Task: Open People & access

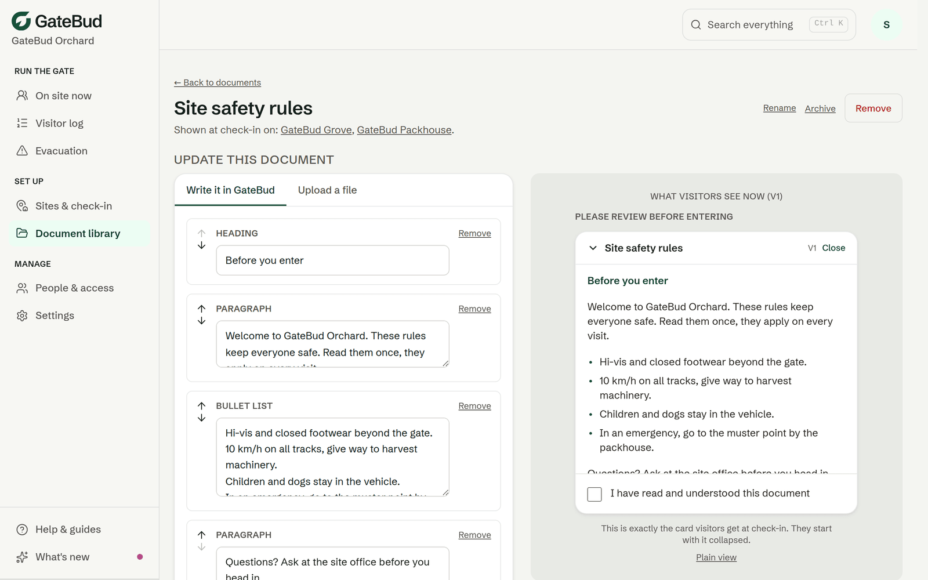Action: [79, 288]
